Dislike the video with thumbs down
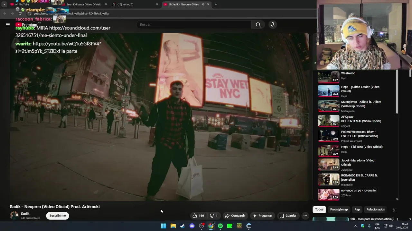Screen dimensions: 412x231 coord(214,216)
